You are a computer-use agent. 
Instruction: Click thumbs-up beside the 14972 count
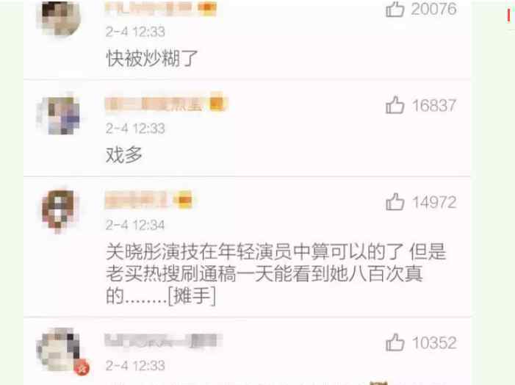pyautogui.click(x=395, y=202)
